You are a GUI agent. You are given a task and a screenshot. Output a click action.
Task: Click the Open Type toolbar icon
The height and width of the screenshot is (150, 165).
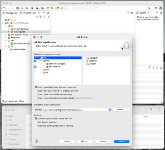coord(58,8)
